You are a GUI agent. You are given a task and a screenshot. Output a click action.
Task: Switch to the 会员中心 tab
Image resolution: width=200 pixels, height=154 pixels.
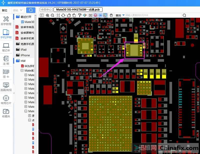[46, 9]
